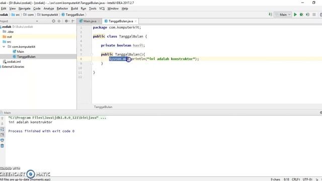Open the VCS menu
This screenshot has width=322, height=181.
pyautogui.click(x=102, y=9)
